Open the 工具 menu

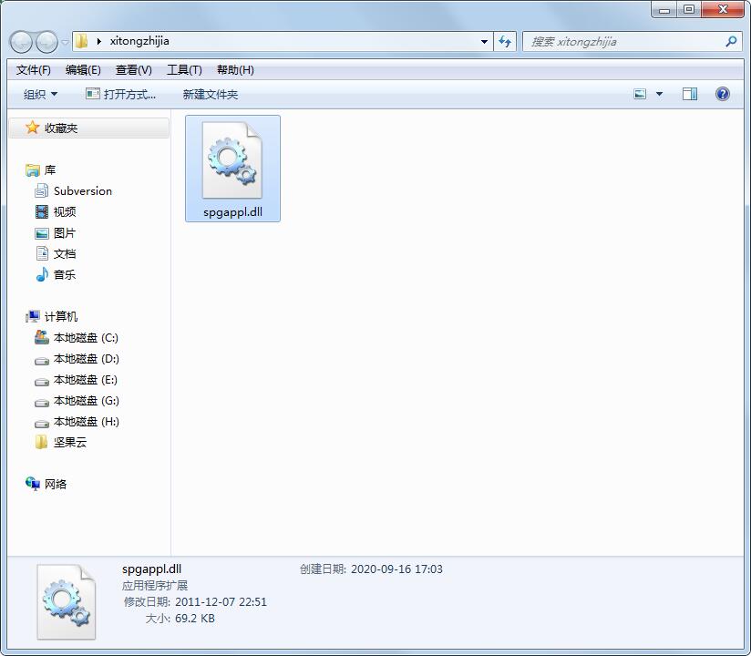[x=183, y=69]
